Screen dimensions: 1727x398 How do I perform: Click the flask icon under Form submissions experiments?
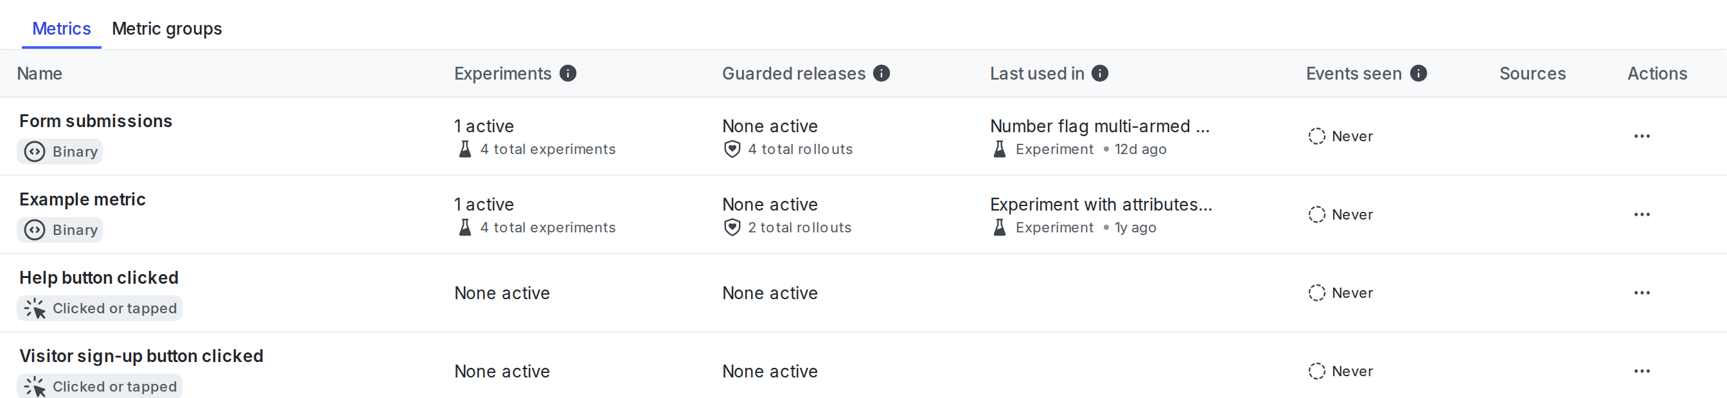coord(464,149)
